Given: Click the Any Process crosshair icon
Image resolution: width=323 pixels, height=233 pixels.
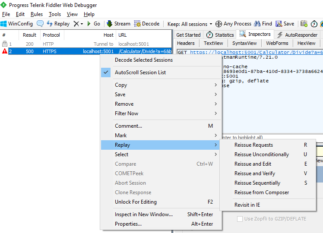Looking at the screenshot, I should (x=218, y=24).
